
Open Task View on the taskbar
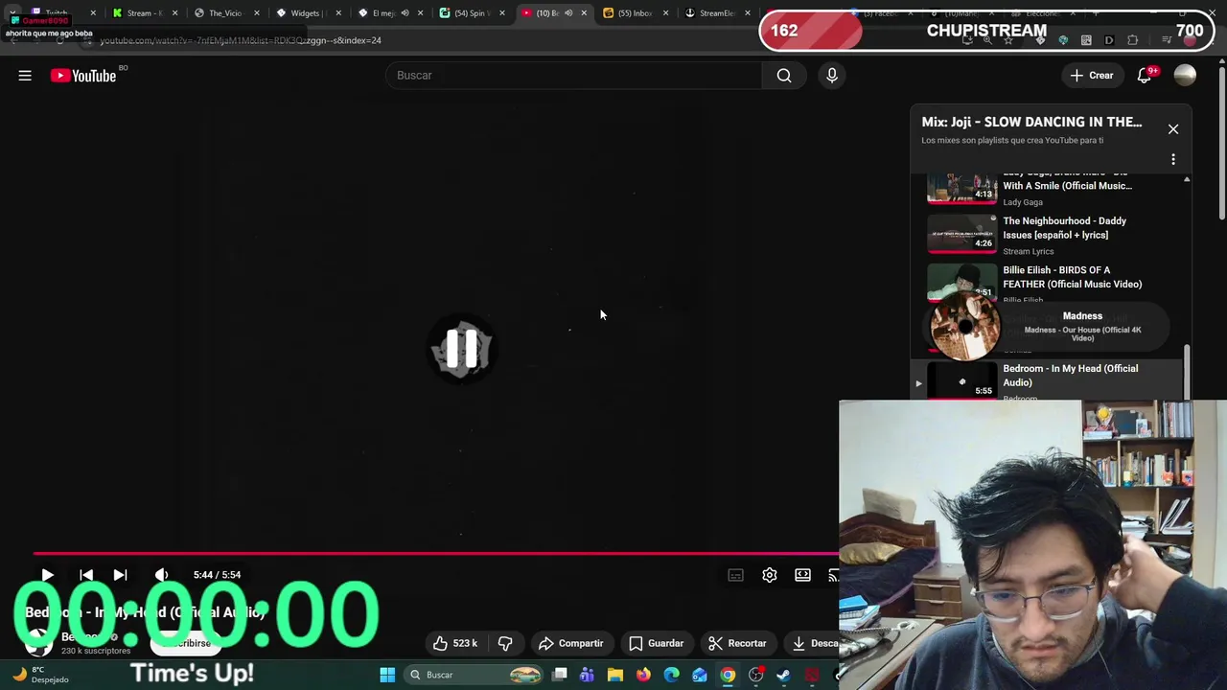pyautogui.click(x=560, y=675)
